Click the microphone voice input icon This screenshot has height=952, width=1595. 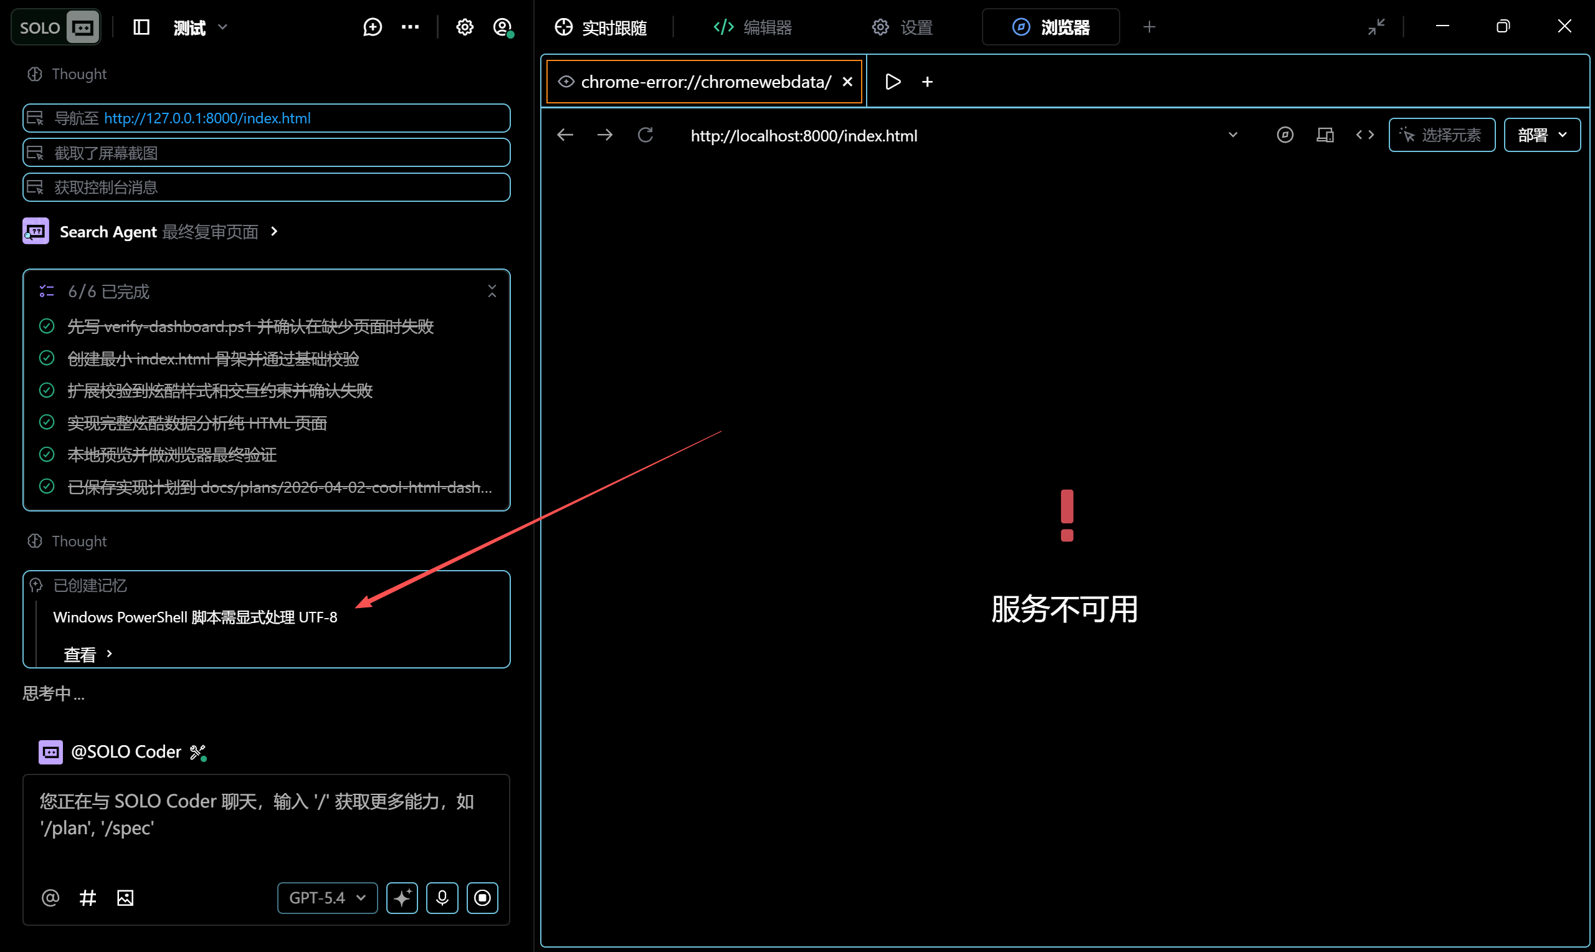point(442,897)
